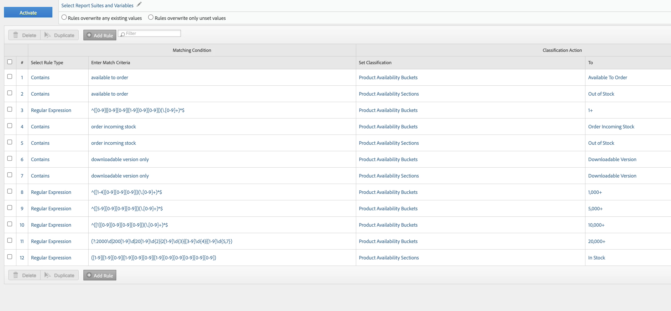The width and height of the screenshot is (671, 311).
Task: Click the bottom Delete trash button
Action: (24, 275)
